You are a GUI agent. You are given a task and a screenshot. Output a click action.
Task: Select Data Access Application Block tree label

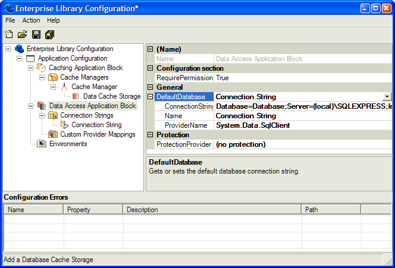coord(92,106)
